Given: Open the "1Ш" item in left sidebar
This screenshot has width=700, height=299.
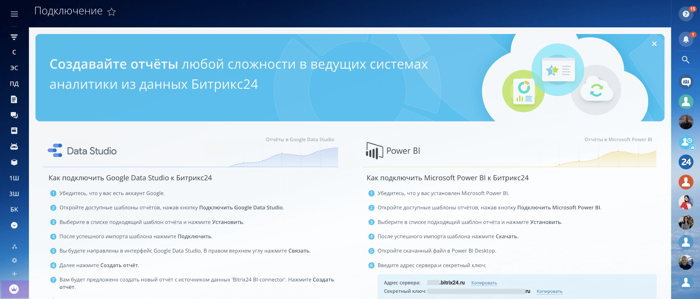Looking at the screenshot, I should point(14,178).
